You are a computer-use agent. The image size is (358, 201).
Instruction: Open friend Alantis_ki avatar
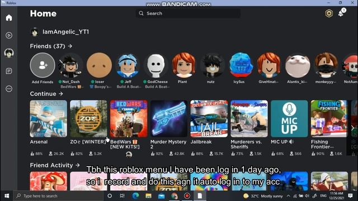(297, 65)
